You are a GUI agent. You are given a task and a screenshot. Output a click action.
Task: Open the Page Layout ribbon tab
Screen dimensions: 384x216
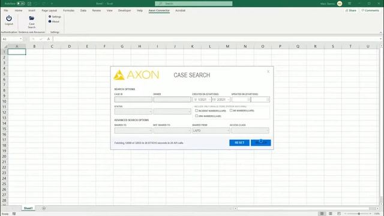point(49,11)
